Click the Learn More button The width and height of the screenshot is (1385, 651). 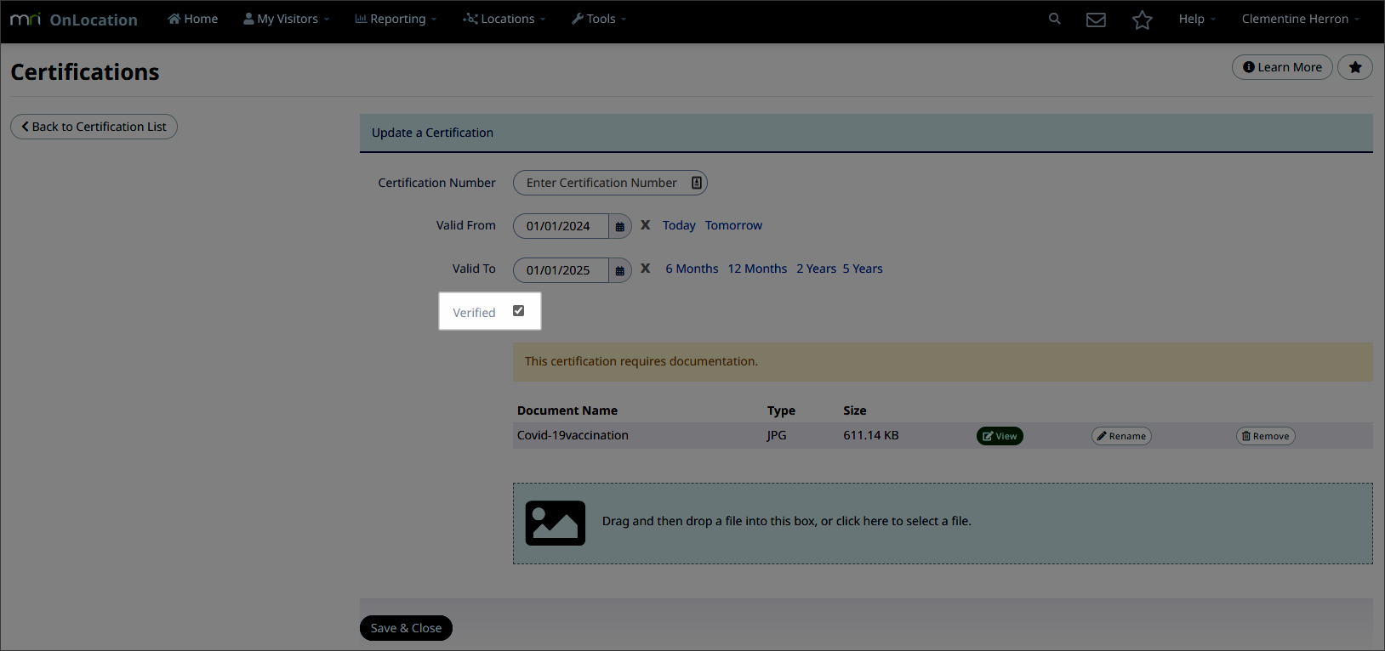(1282, 67)
